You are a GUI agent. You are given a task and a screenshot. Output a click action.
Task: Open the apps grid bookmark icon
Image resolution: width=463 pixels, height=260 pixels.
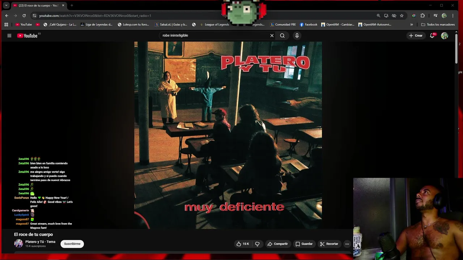pyautogui.click(x=6, y=25)
